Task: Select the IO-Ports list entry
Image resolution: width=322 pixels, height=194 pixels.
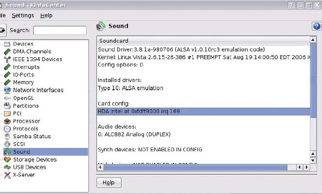Action: pos(24,75)
